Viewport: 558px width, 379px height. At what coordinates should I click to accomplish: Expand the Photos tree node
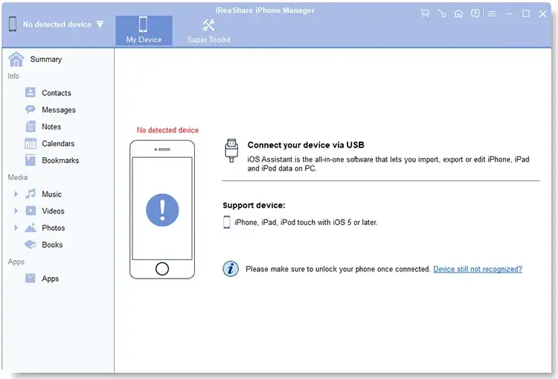tap(16, 228)
